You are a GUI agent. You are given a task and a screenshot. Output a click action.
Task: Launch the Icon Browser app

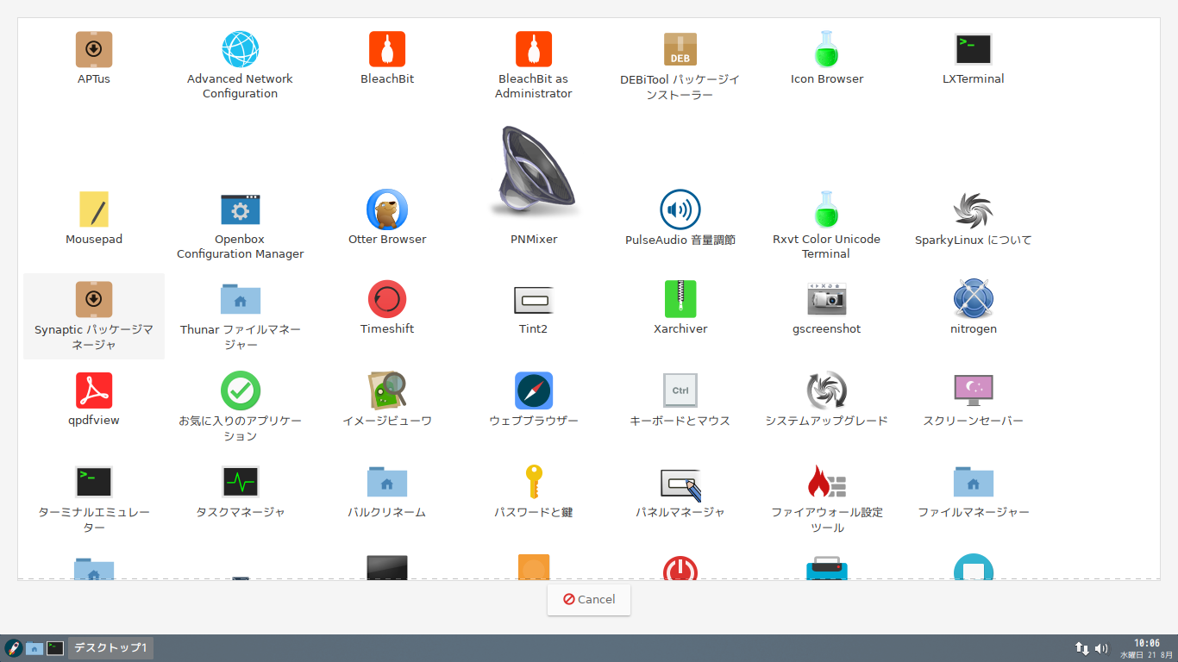[x=827, y=49]
